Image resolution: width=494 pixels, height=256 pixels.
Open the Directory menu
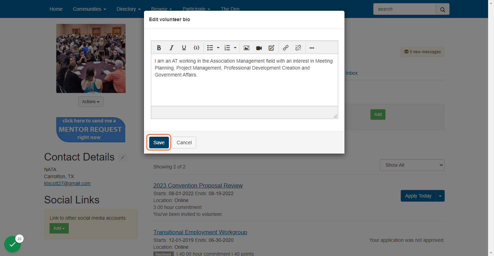point(129,9)
